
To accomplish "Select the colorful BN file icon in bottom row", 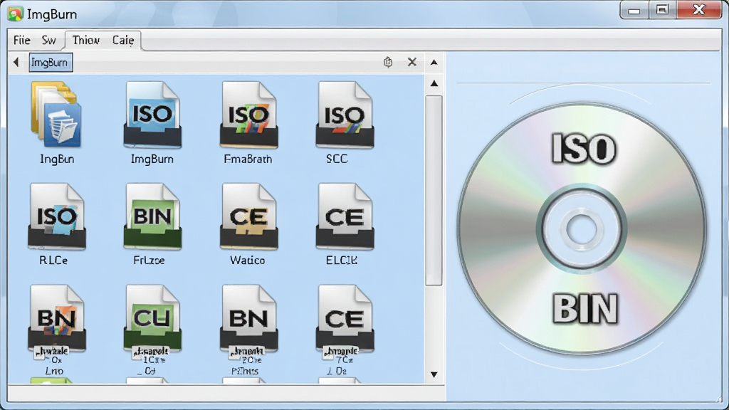I will [57, 318].
